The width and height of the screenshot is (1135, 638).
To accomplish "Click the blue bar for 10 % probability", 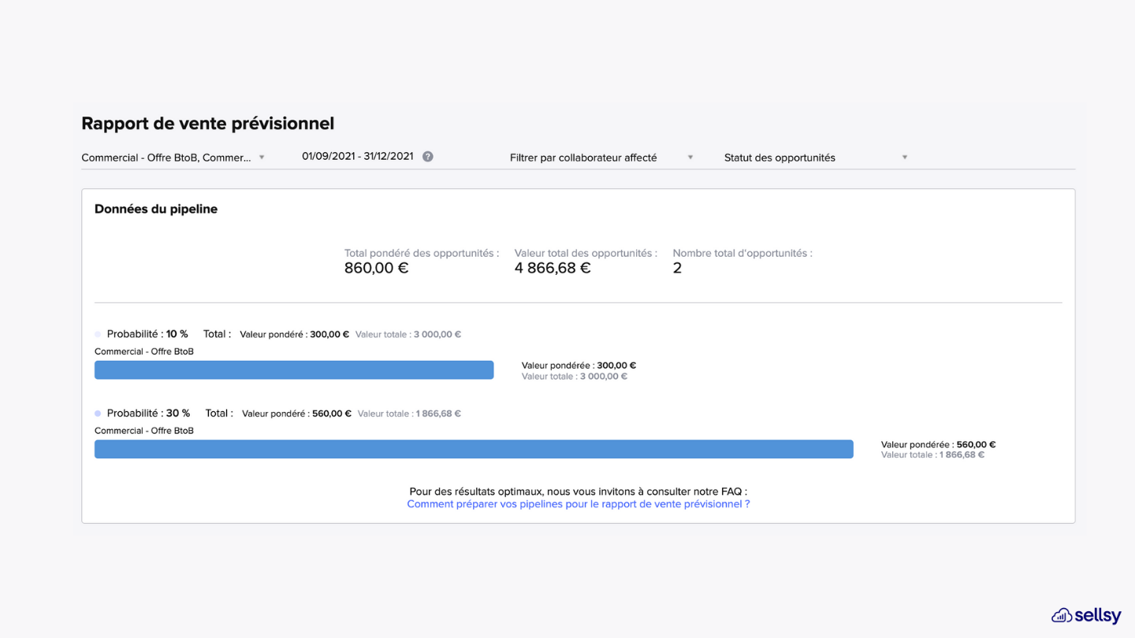I will (294, 370).
